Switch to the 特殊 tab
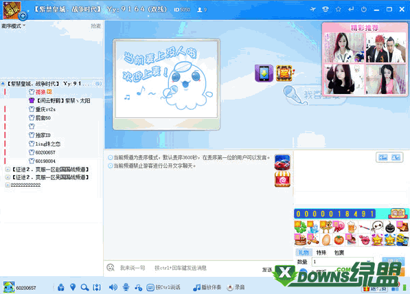The height and width of the screenshot is (294, 410). [x=321, y=252]
